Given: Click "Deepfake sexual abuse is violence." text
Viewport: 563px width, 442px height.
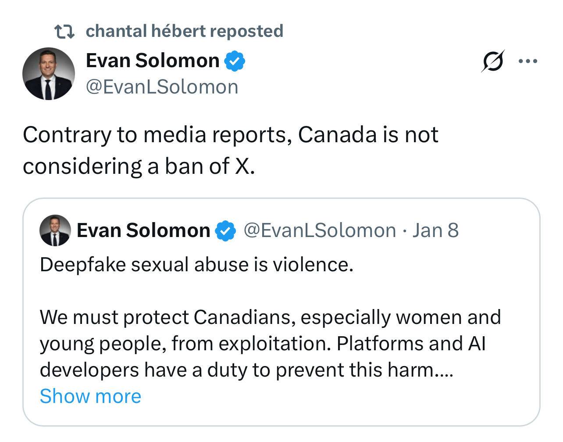Looking at the screenshot, I should (x=196, y=265).
